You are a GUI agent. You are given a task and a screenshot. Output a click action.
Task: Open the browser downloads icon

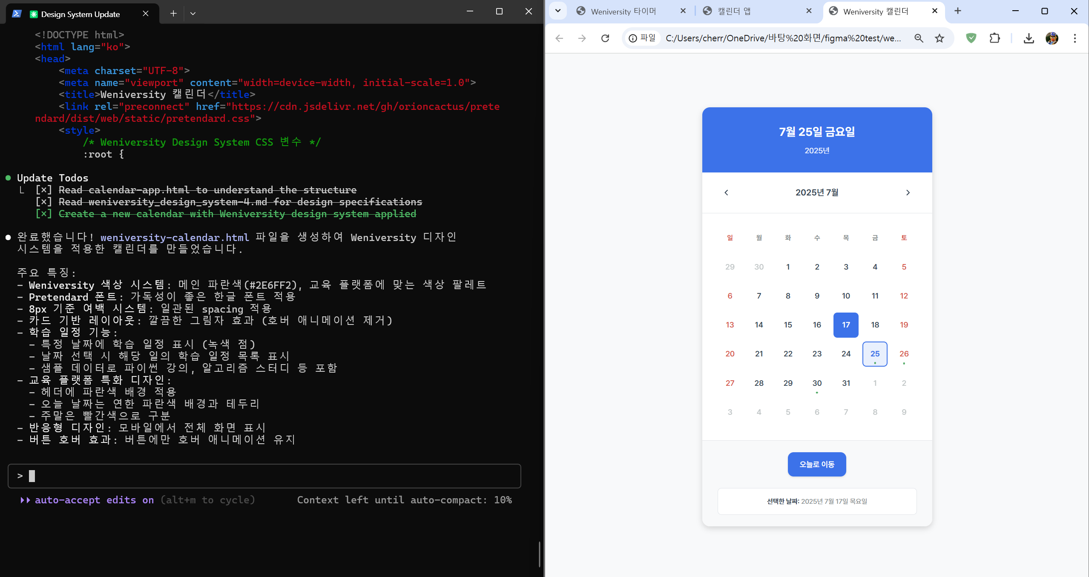coord(1029,38)
